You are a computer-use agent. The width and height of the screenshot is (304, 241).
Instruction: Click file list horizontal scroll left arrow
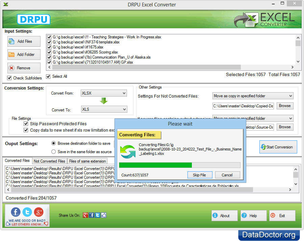49,67
